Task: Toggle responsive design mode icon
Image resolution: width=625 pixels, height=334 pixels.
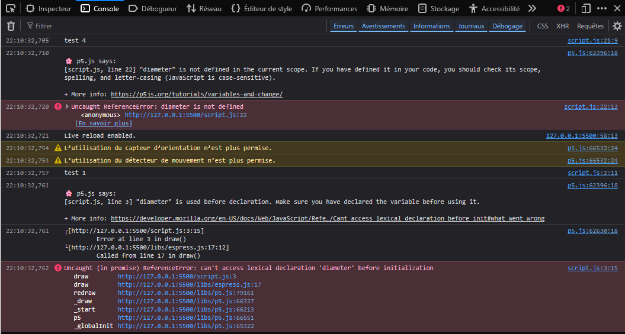Action: point(585,8)
